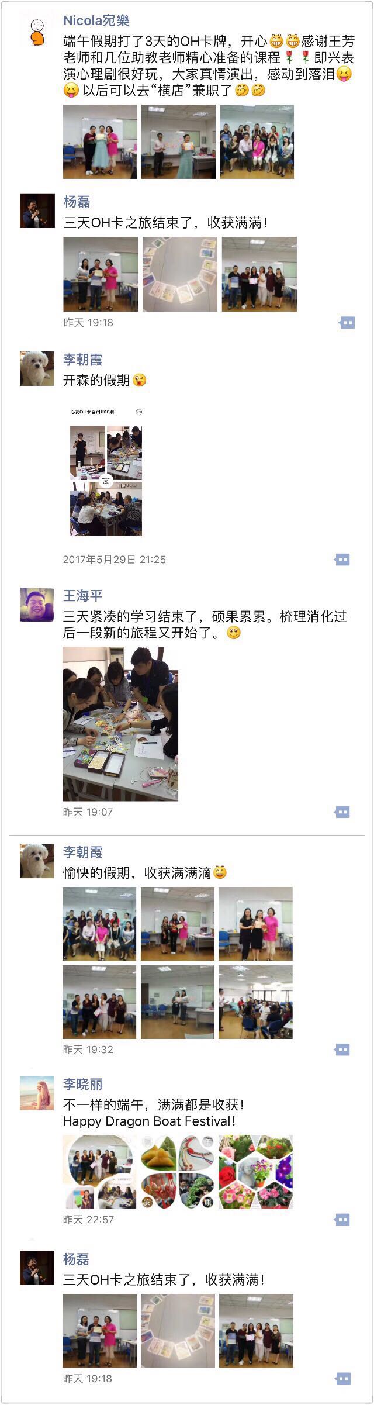Open profile via Nicola宛樂 name
This screenshot has height=1405, width=374.
[96, 21]
